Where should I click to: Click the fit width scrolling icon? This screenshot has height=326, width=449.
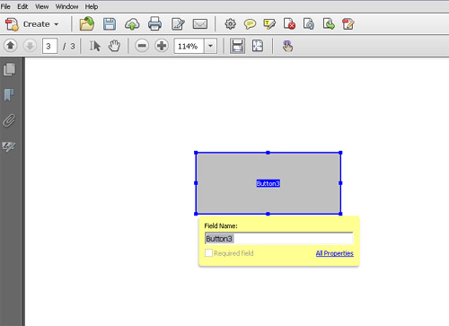pos(237,46)
